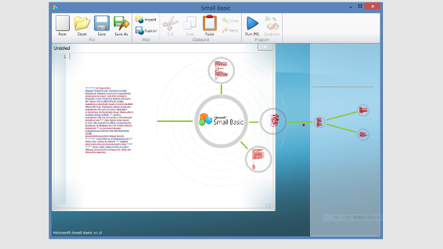Viewport: 443px width, 249px height.
Task: Save the program with floppy disk icon
Action: coord(102,25)
